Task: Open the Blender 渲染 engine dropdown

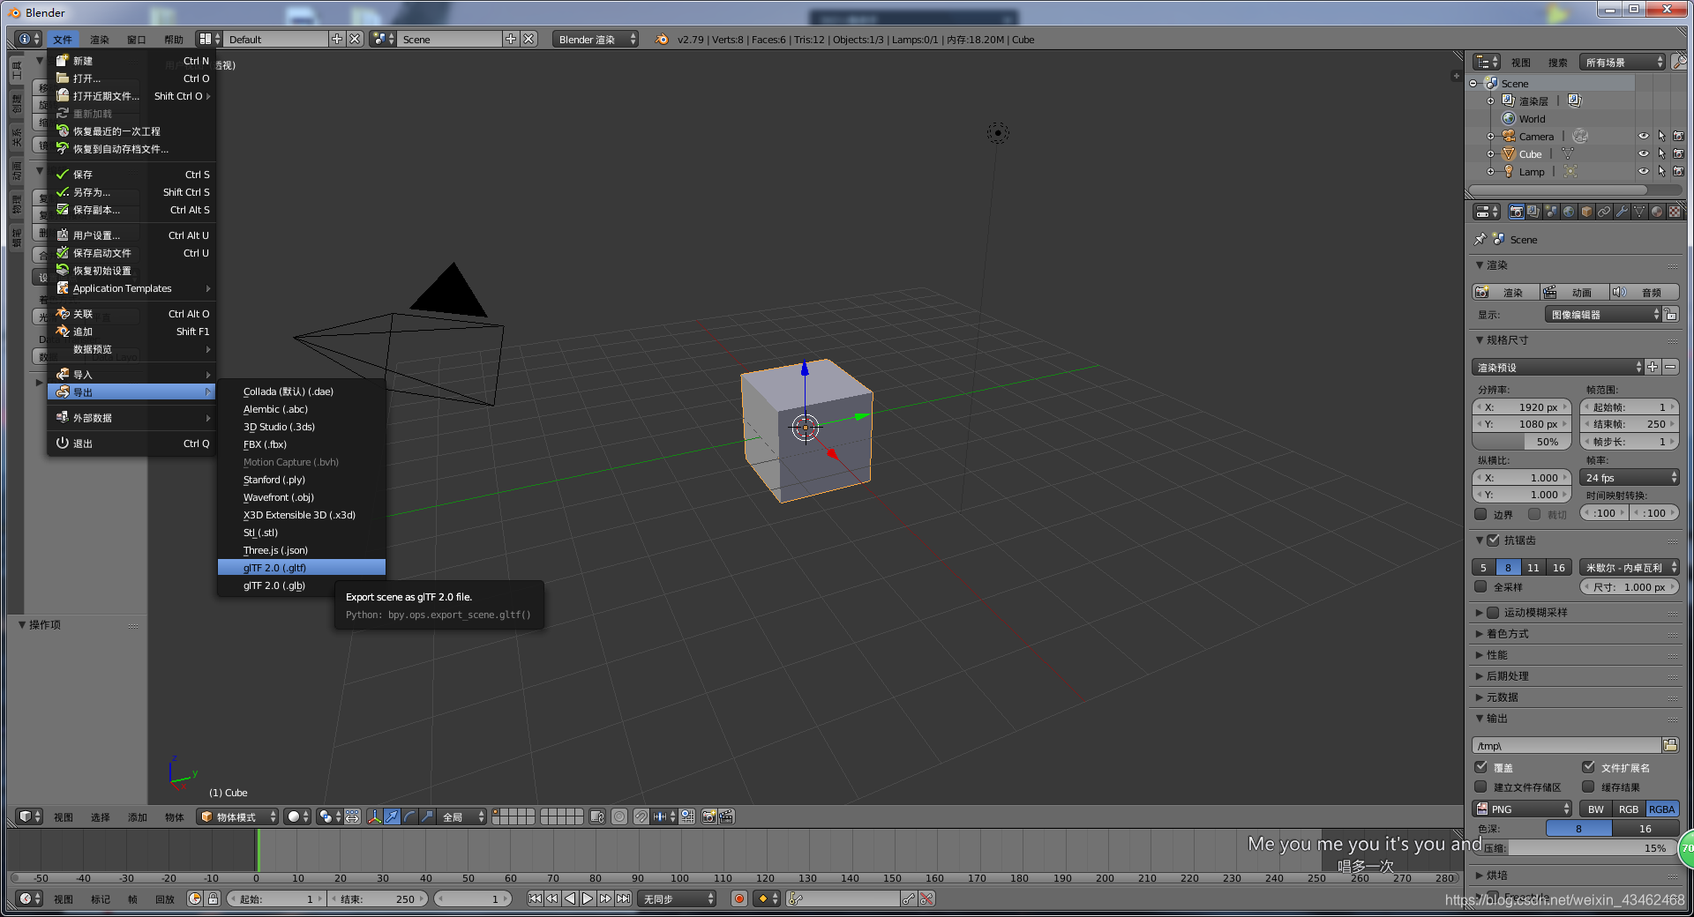Action: (596, 39)
